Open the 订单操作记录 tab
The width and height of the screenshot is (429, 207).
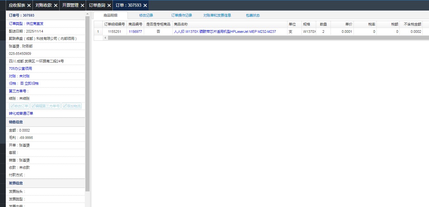click(182, 15)
